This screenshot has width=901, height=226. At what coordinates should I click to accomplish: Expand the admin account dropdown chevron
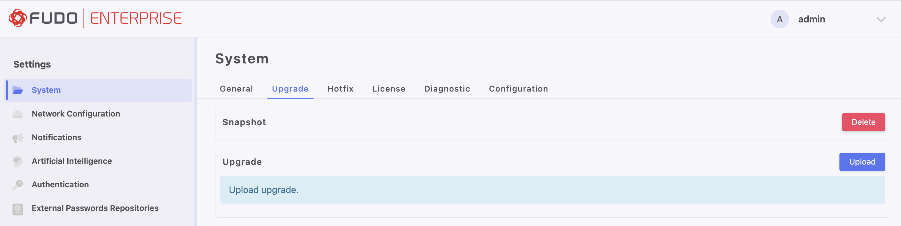point(881,20)
